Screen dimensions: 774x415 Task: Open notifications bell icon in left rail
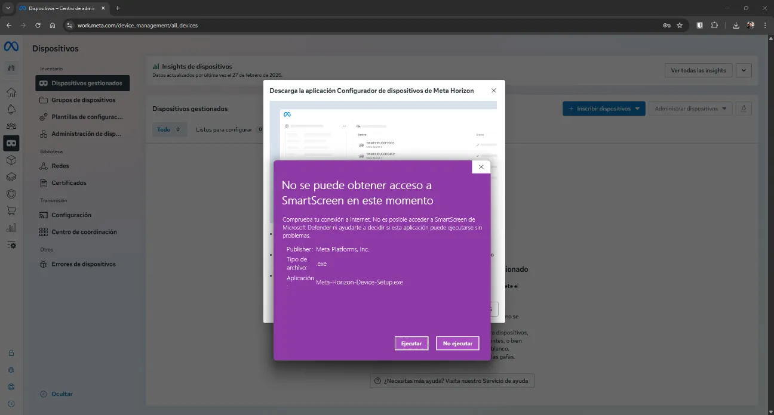[x=11, y=109]
